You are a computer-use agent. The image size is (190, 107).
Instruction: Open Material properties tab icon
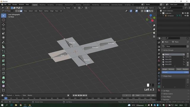point(159,90)
